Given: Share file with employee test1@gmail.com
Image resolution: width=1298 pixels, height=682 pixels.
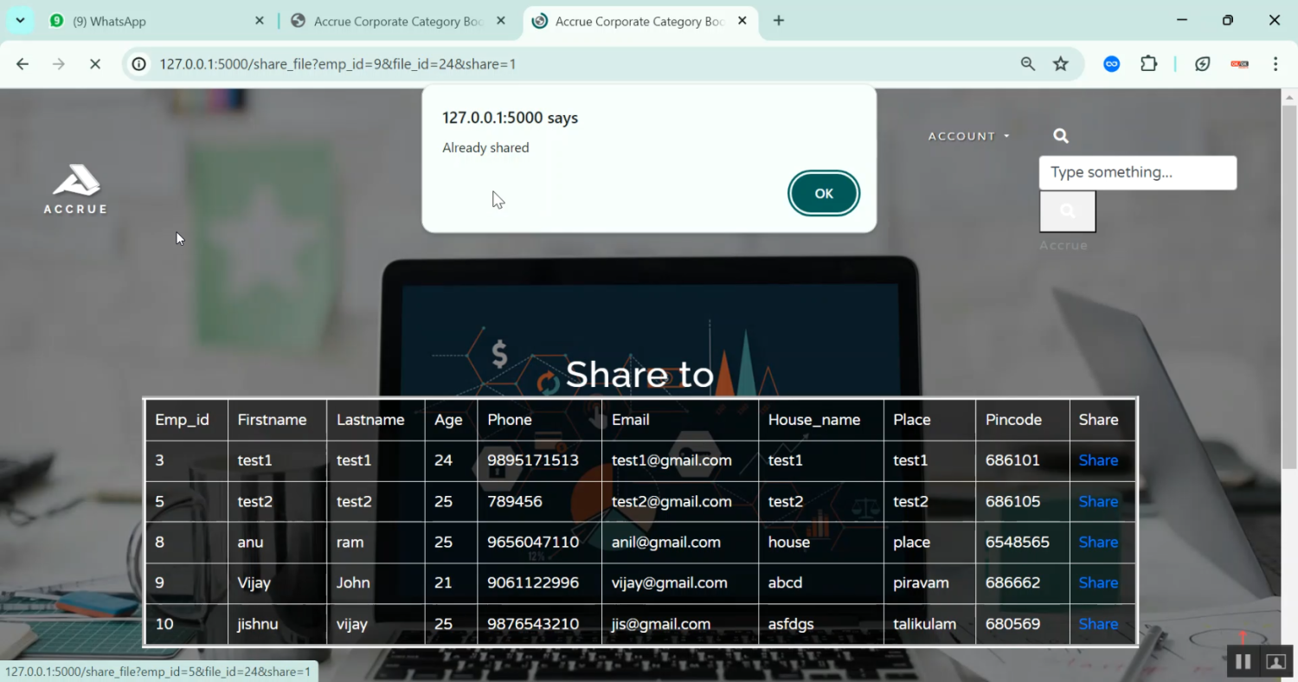Looking at the screenshot, I should tap(1098, 460).
